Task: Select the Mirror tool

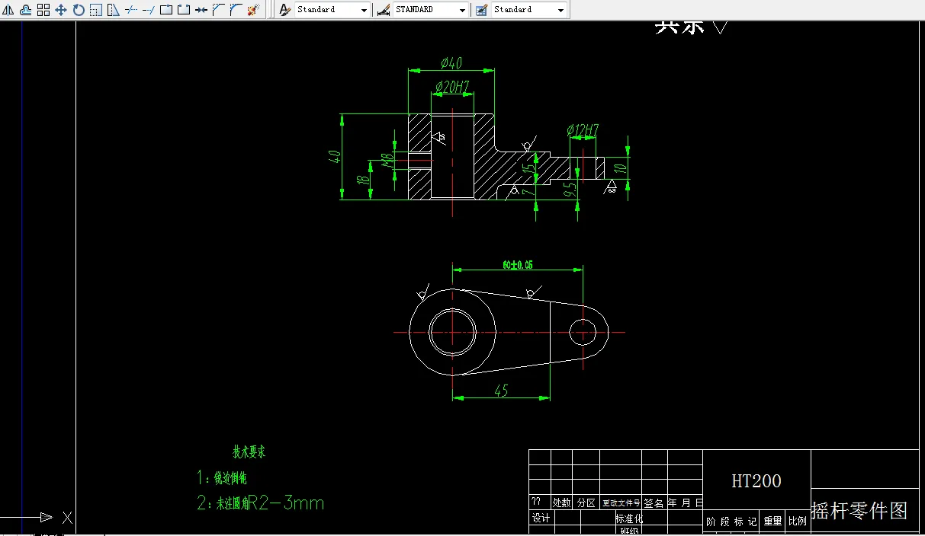Action: click(8, 10)
